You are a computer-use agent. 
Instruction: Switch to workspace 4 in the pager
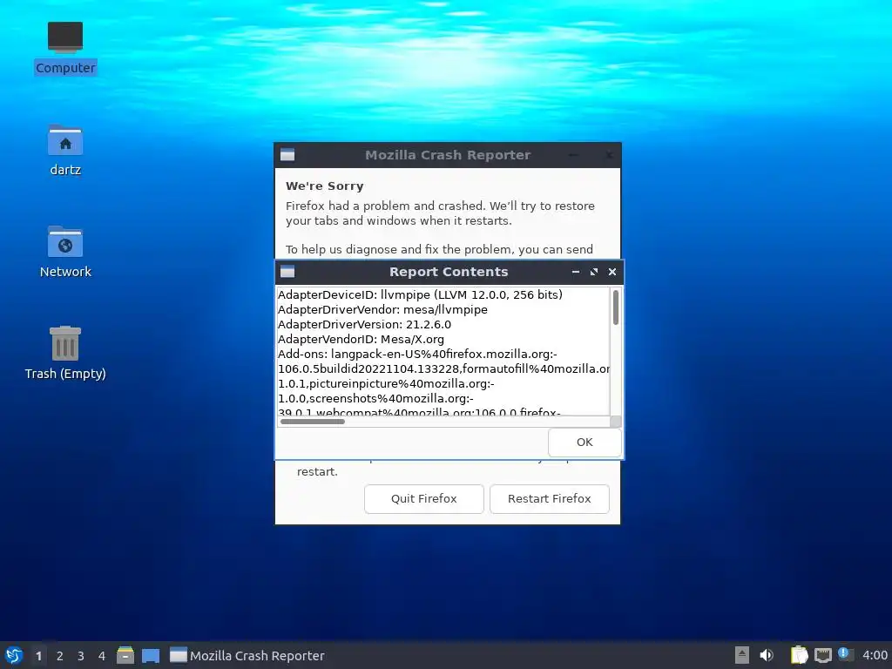[102, 655]
